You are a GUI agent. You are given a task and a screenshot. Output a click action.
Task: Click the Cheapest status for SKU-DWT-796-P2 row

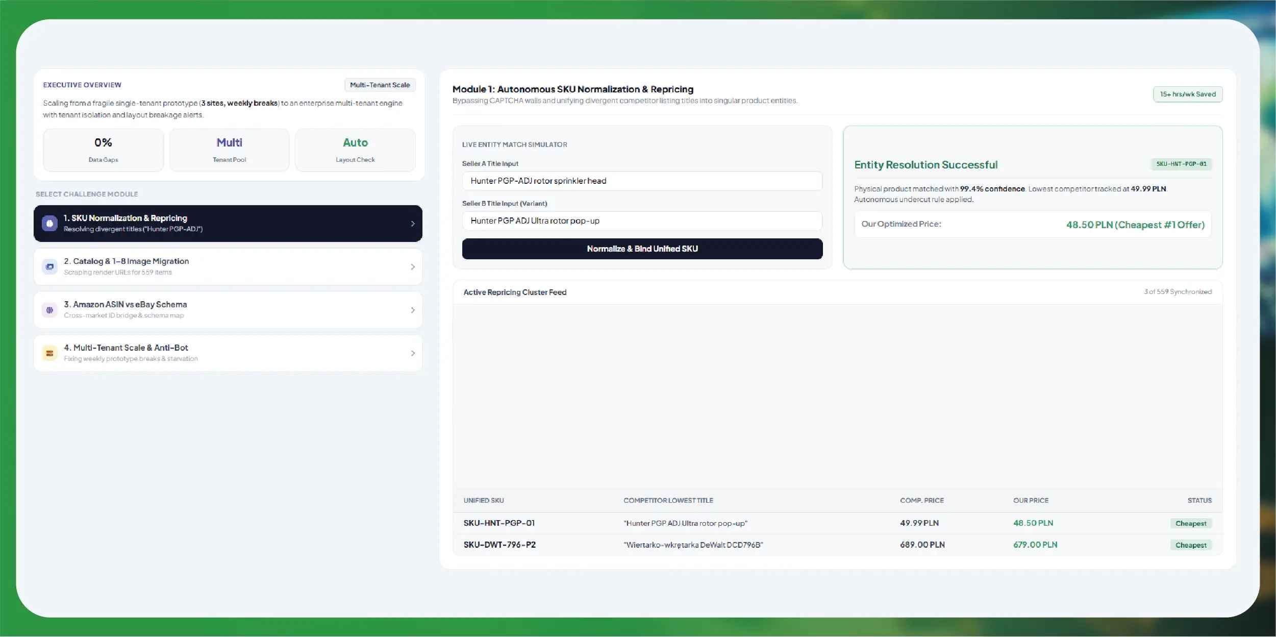pyautogui.click(x=1191, y=545)
